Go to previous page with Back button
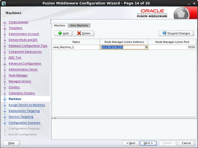Screen dimensions: 198x148 [131, 143]
